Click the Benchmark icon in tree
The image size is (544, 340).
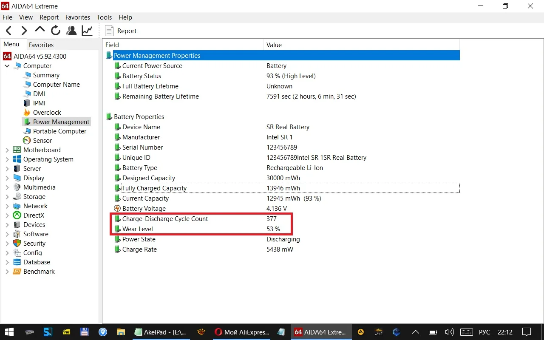(x=17, y=272)
